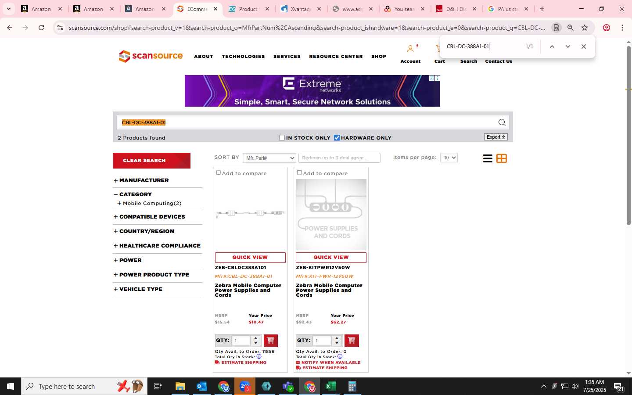Open Resource Center menu
This screenshot has width=632, height=395.
[x=336, y=56]
